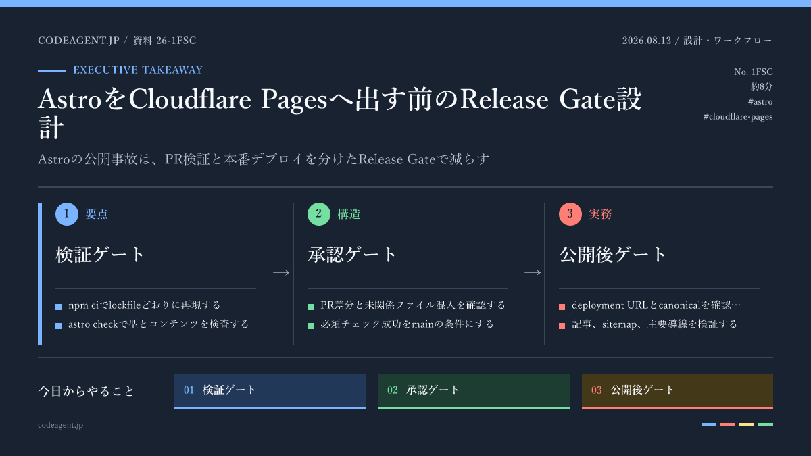
Task: Click the red swatch in footer legend
Action: pyautogui.click(x=728, y=425)
